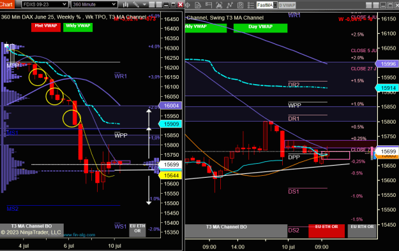Toggle the Chart Trader icon
Screen dimensions: 399x251
point(208,5)
